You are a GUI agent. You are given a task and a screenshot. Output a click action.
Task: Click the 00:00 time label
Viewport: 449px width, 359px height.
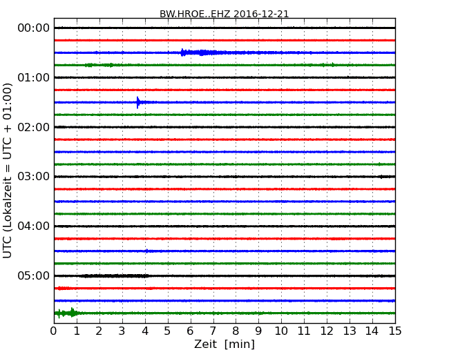[34, 28]
